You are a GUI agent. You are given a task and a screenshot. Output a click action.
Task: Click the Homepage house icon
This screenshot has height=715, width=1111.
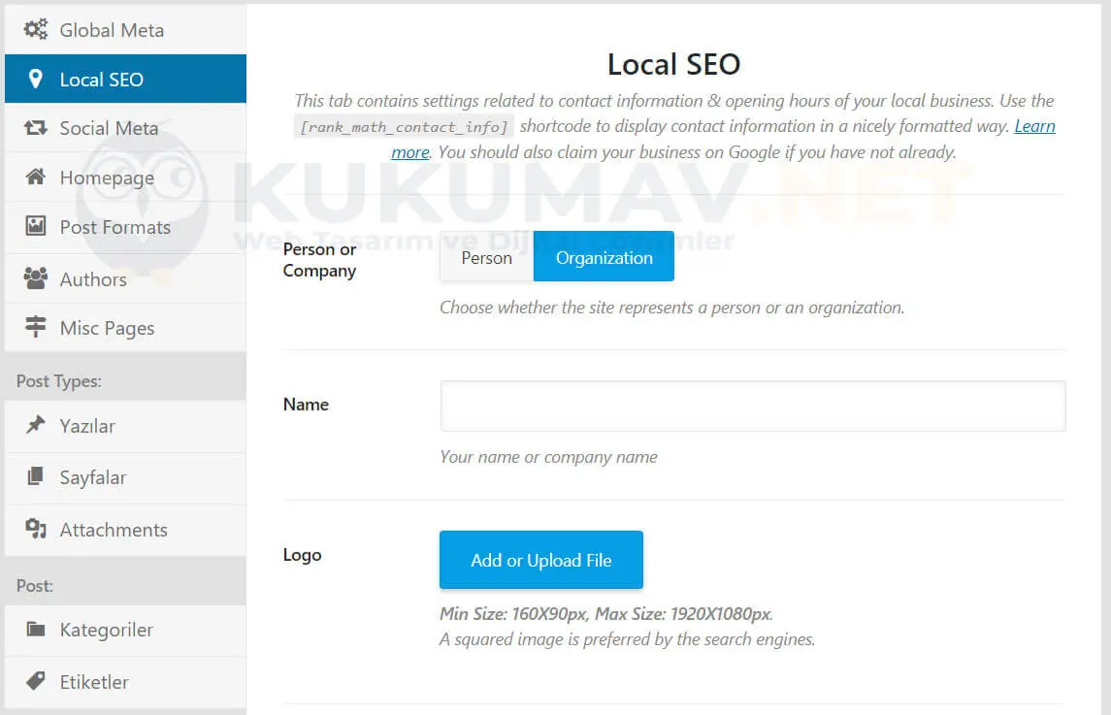click(36, 177)
